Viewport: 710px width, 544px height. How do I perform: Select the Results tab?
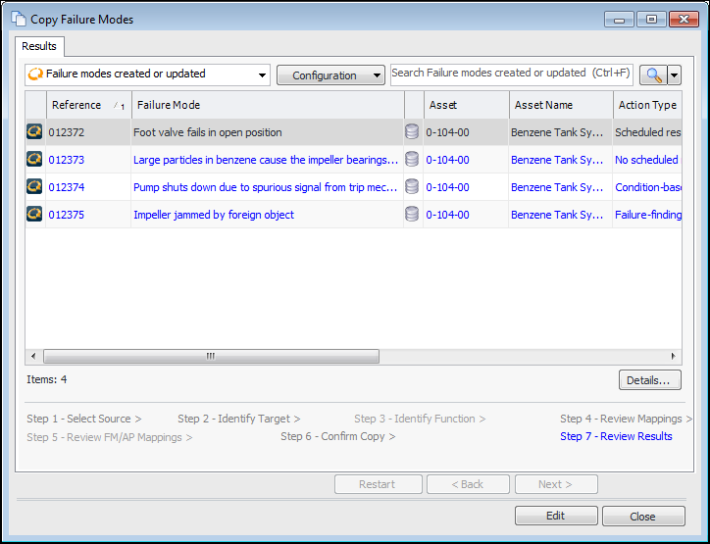pyautogui.click(x=39, y=46)
